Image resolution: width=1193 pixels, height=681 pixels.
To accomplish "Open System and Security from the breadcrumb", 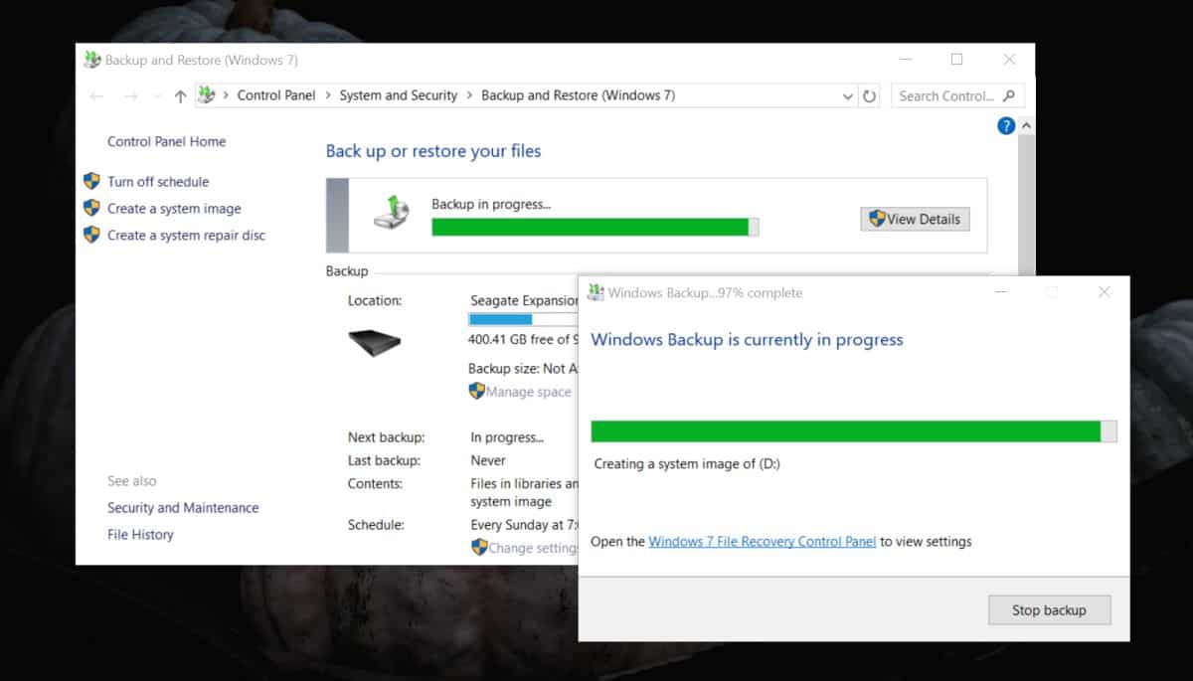I will pyautogui.click(x=398, y=95).
